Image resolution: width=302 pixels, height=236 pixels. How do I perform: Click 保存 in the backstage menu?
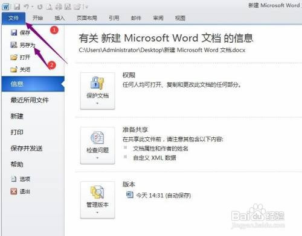coord(20,33)
